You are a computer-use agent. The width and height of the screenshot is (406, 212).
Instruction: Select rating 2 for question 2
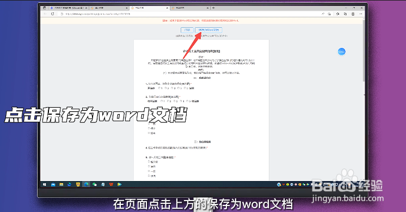tap(168, 101)
